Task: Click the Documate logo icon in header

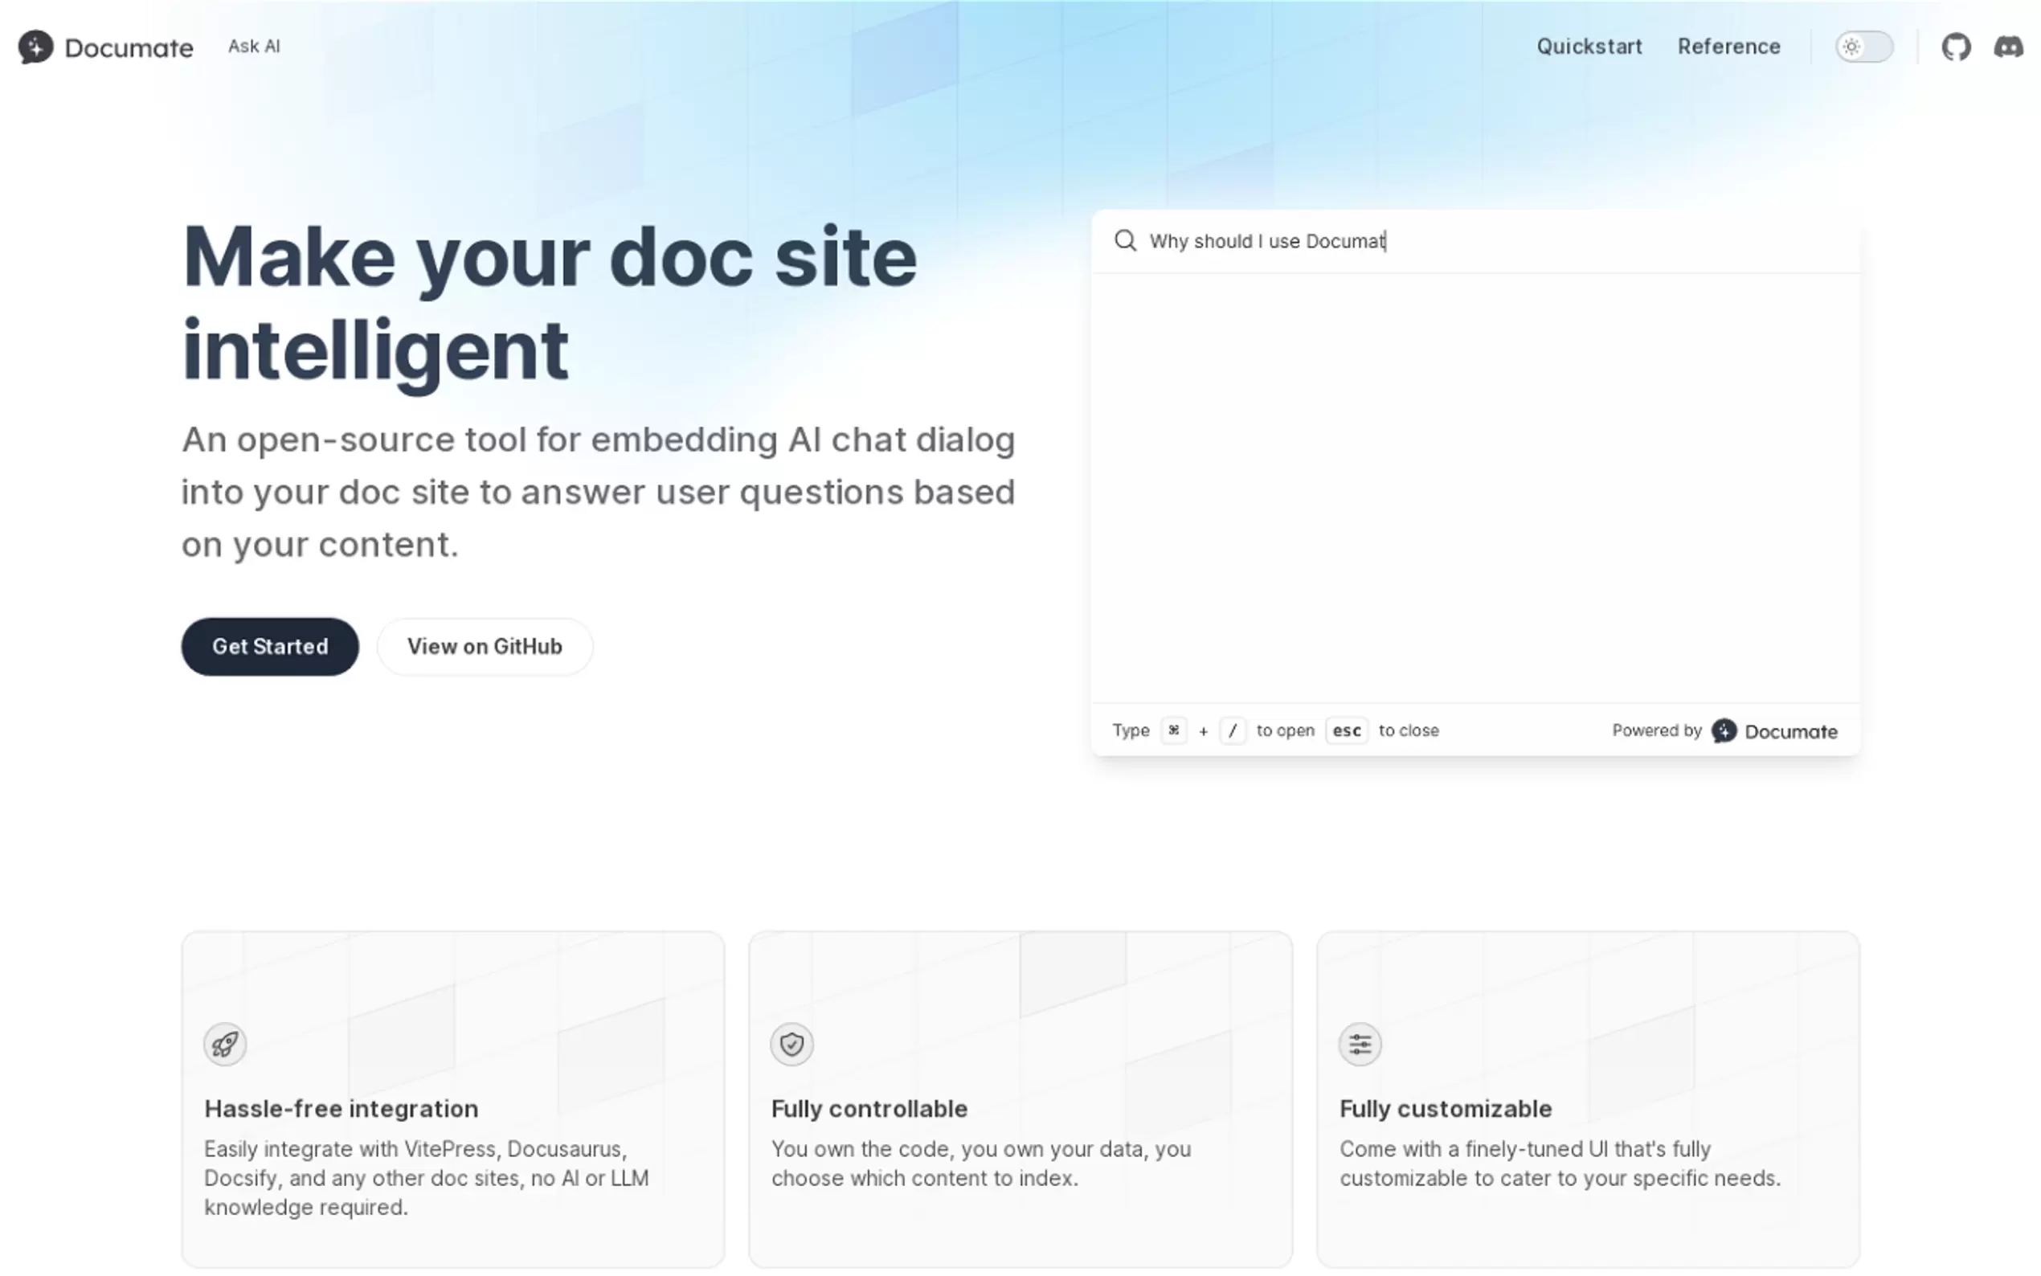Action: coord(35,47)
